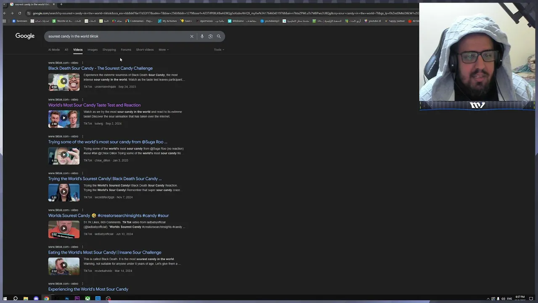Play the 3:32 reubekahvidz video thumbnail
This screenshot has width=538, height=303.
(x=64, y=266)
